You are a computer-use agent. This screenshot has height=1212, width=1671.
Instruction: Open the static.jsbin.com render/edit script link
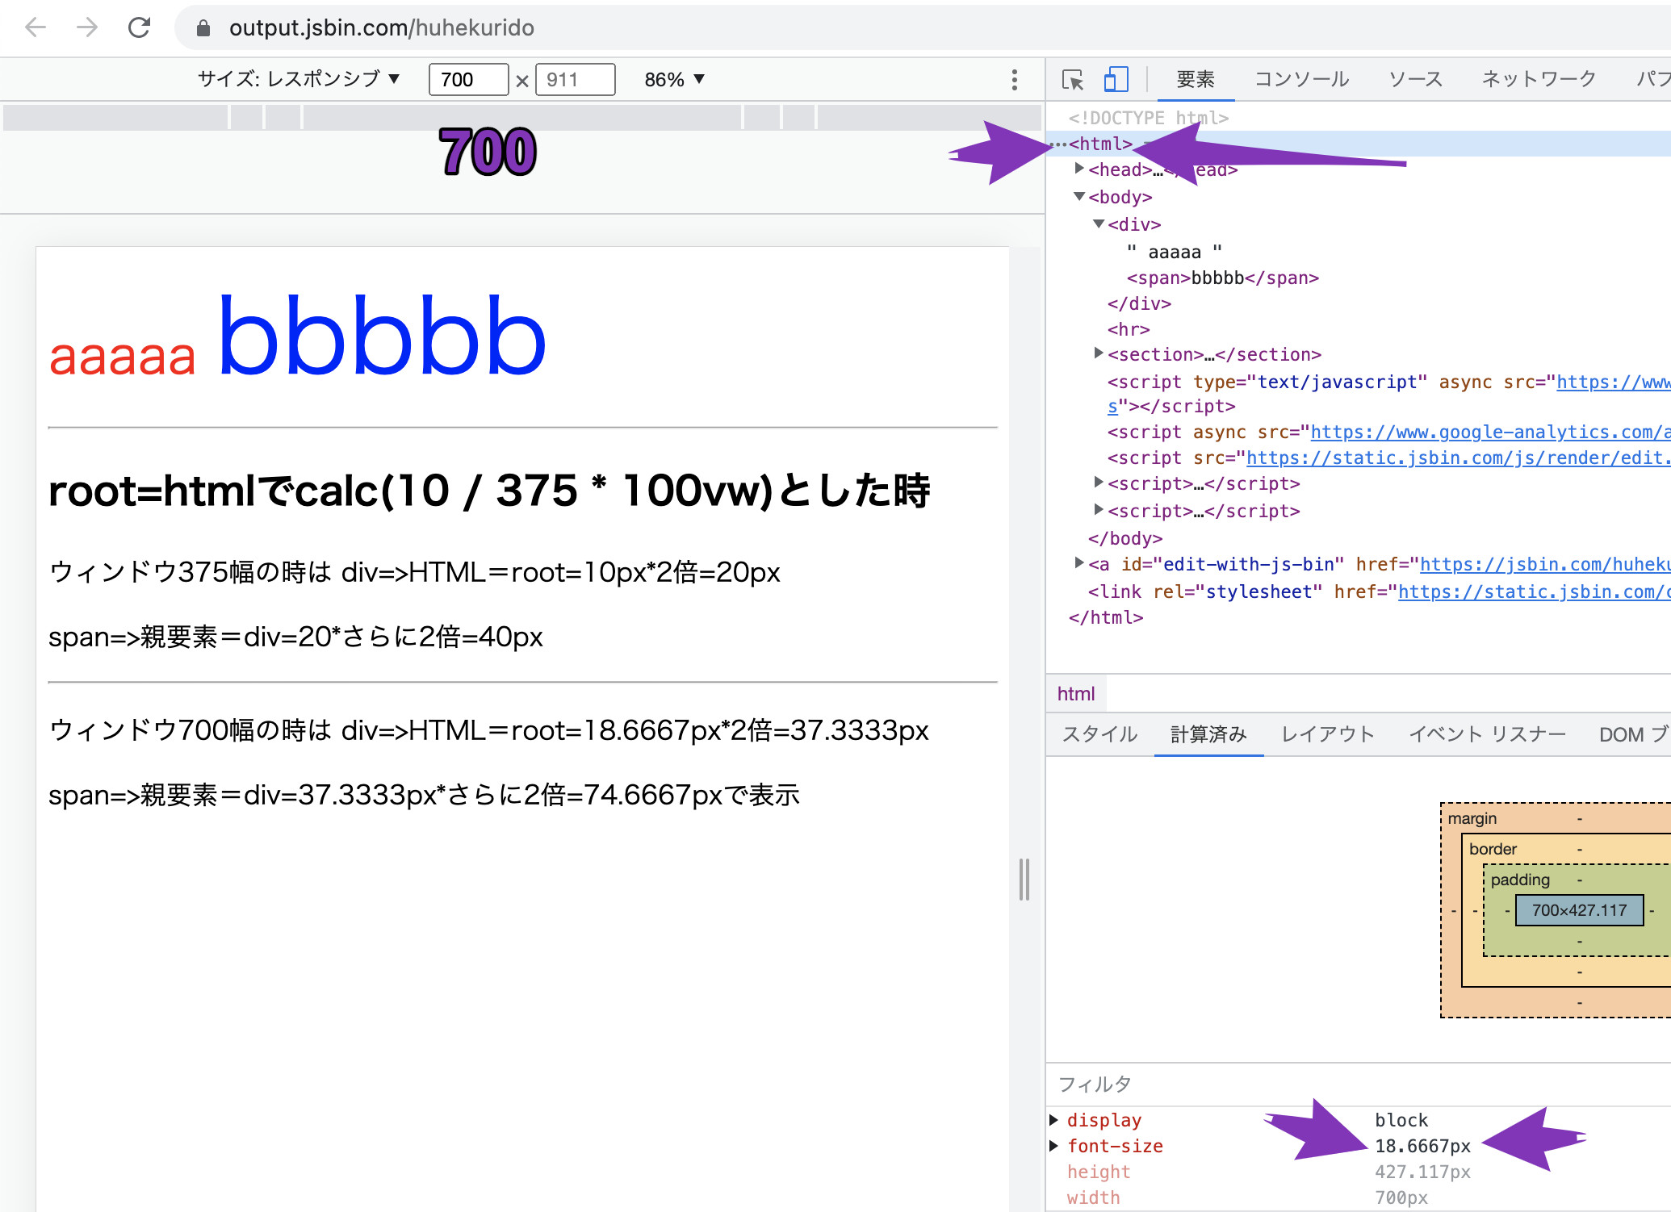(x=1458, y=458)
